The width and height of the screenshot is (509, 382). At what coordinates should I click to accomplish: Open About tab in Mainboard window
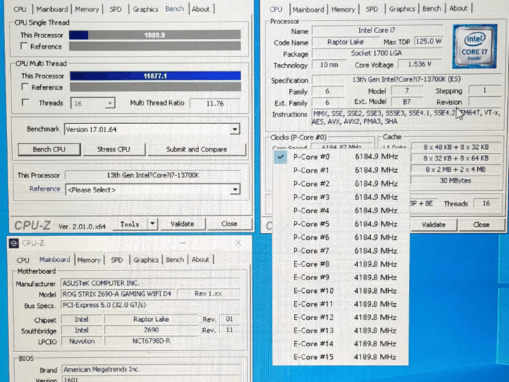click(x=200, y=260)
